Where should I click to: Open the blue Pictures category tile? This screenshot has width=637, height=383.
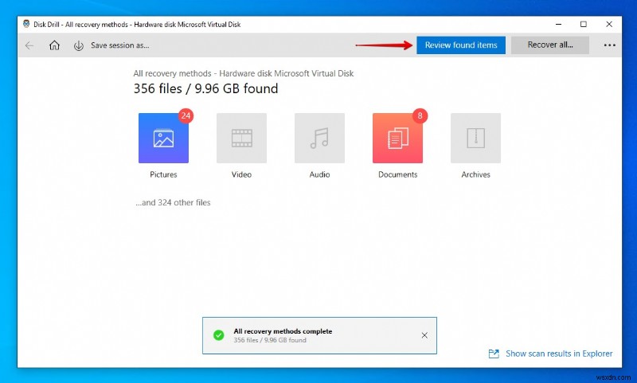coord(163,138)
